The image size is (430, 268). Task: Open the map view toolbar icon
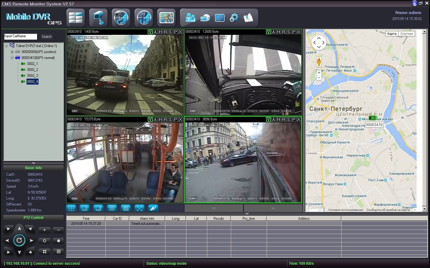click(166, 18)
